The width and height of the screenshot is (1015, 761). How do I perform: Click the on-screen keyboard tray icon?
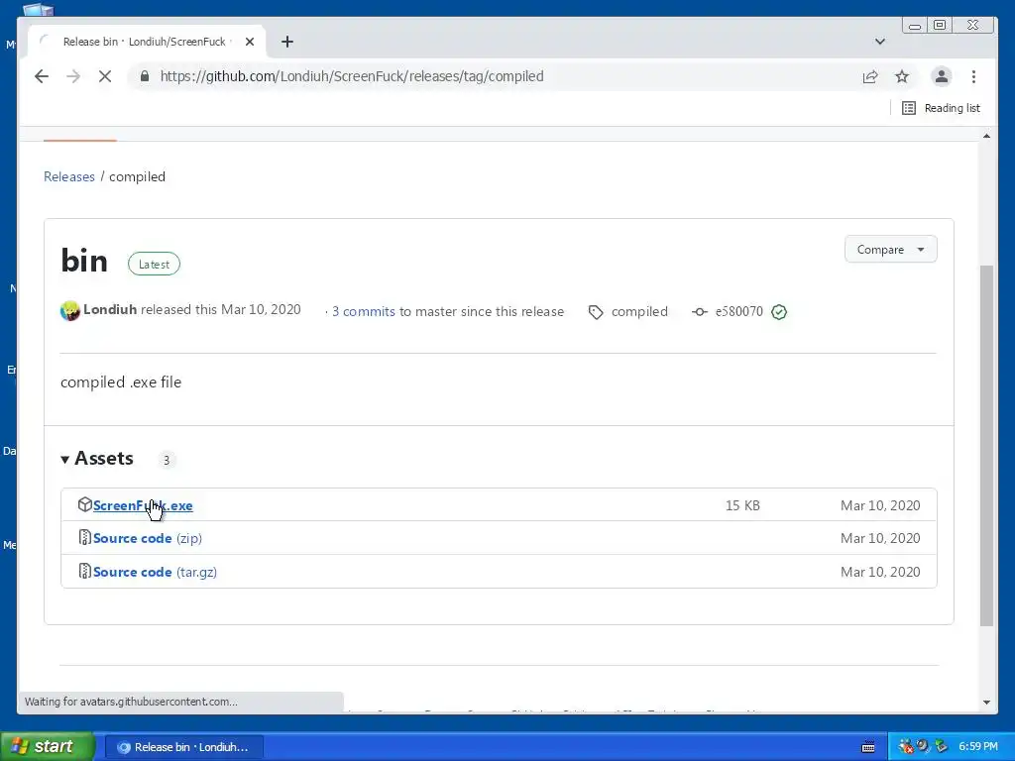coord(868,747)
